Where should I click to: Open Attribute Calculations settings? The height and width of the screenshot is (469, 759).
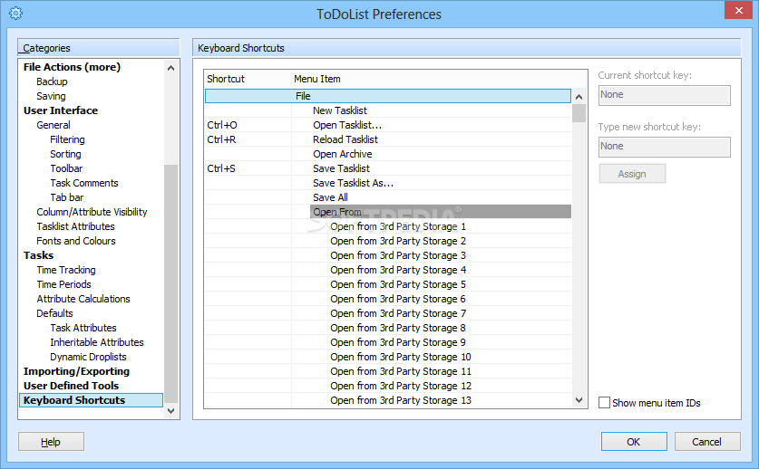[x=83, y=299]
